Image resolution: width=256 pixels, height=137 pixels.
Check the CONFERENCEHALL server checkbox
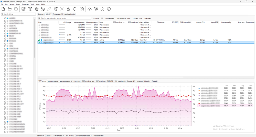tap(5, 54)
